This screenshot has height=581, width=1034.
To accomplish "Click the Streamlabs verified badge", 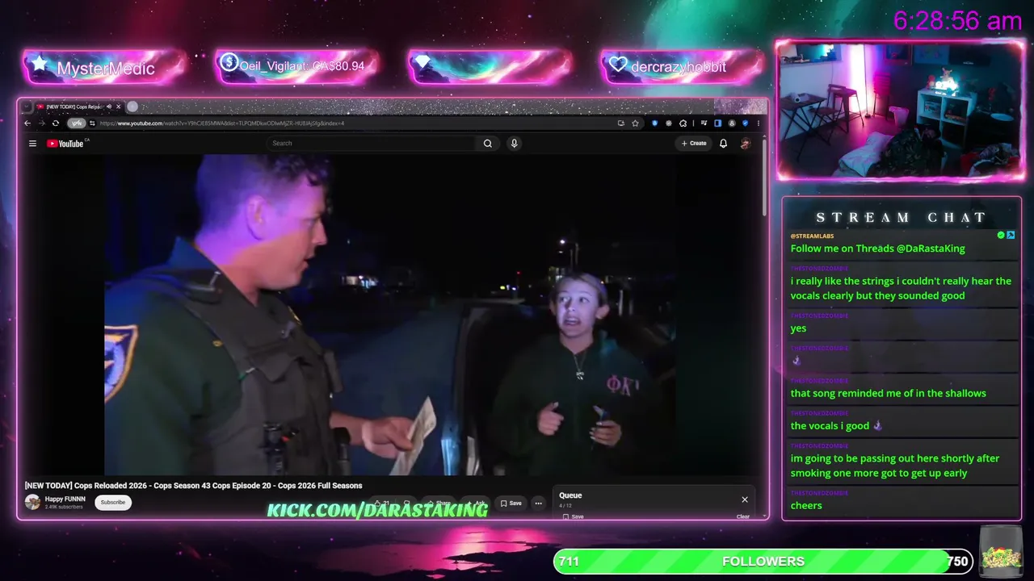I will pyautogui.click(x=1001, y=236).
